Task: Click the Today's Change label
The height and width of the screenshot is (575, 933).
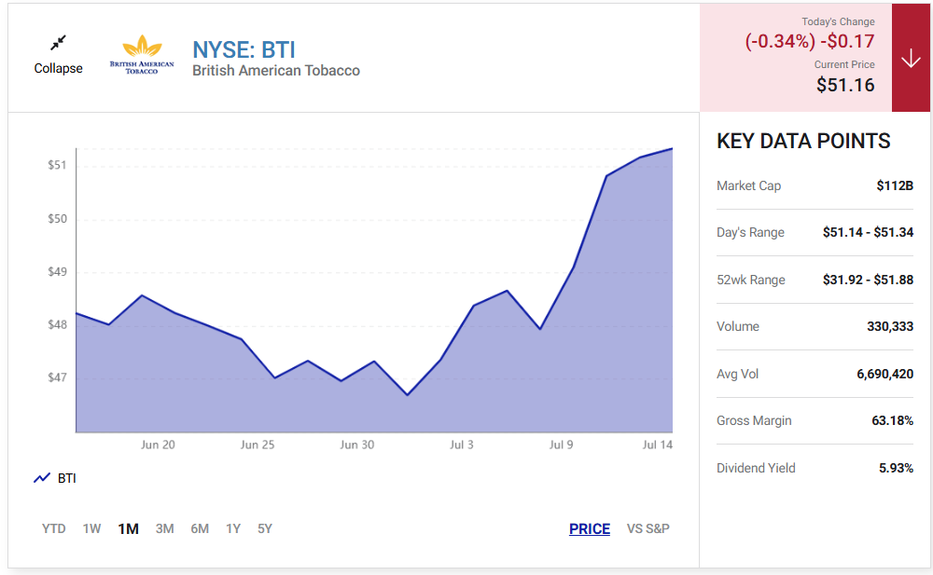Action: pos(838,21)
